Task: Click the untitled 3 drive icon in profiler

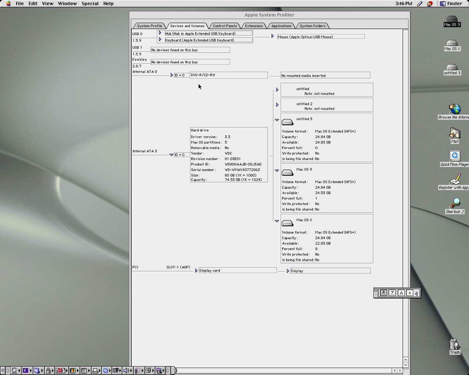Action: coord(287,122)
